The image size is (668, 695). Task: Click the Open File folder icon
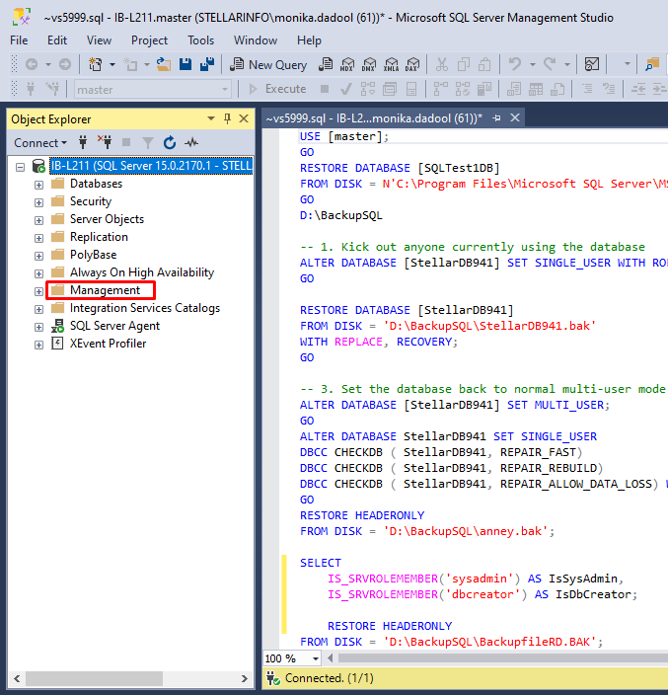(164, 65)
